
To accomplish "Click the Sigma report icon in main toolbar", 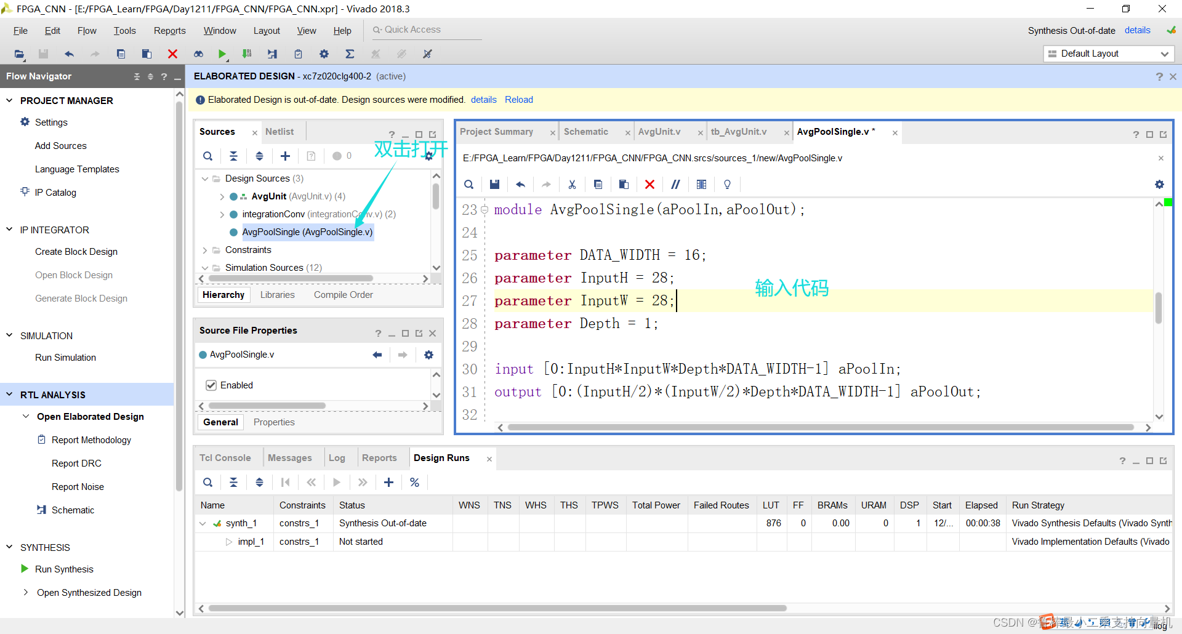I will click(350, 54).
